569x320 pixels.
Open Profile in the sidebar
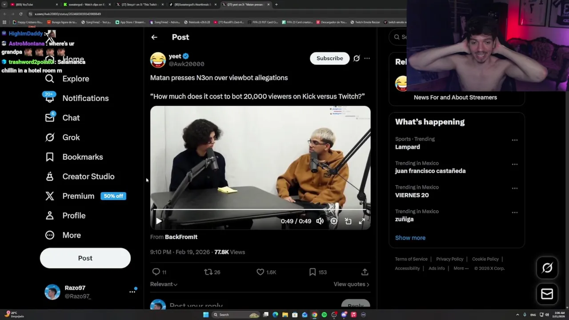point(65,216)
